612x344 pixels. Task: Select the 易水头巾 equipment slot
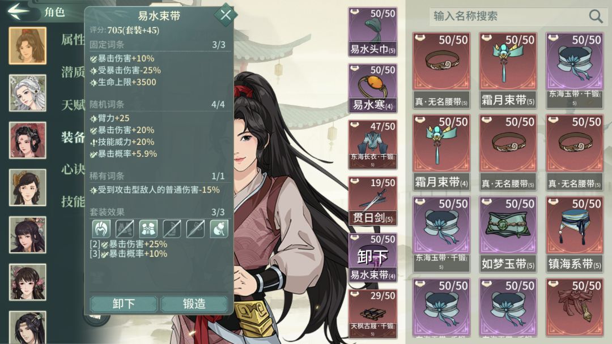pos(373,32)
